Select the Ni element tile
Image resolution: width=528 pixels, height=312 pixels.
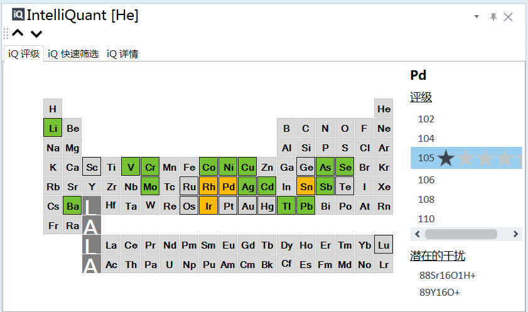pos(228,167)
